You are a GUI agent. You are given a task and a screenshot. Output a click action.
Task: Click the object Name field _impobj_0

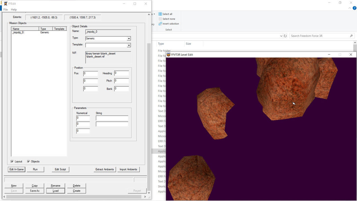108,32
